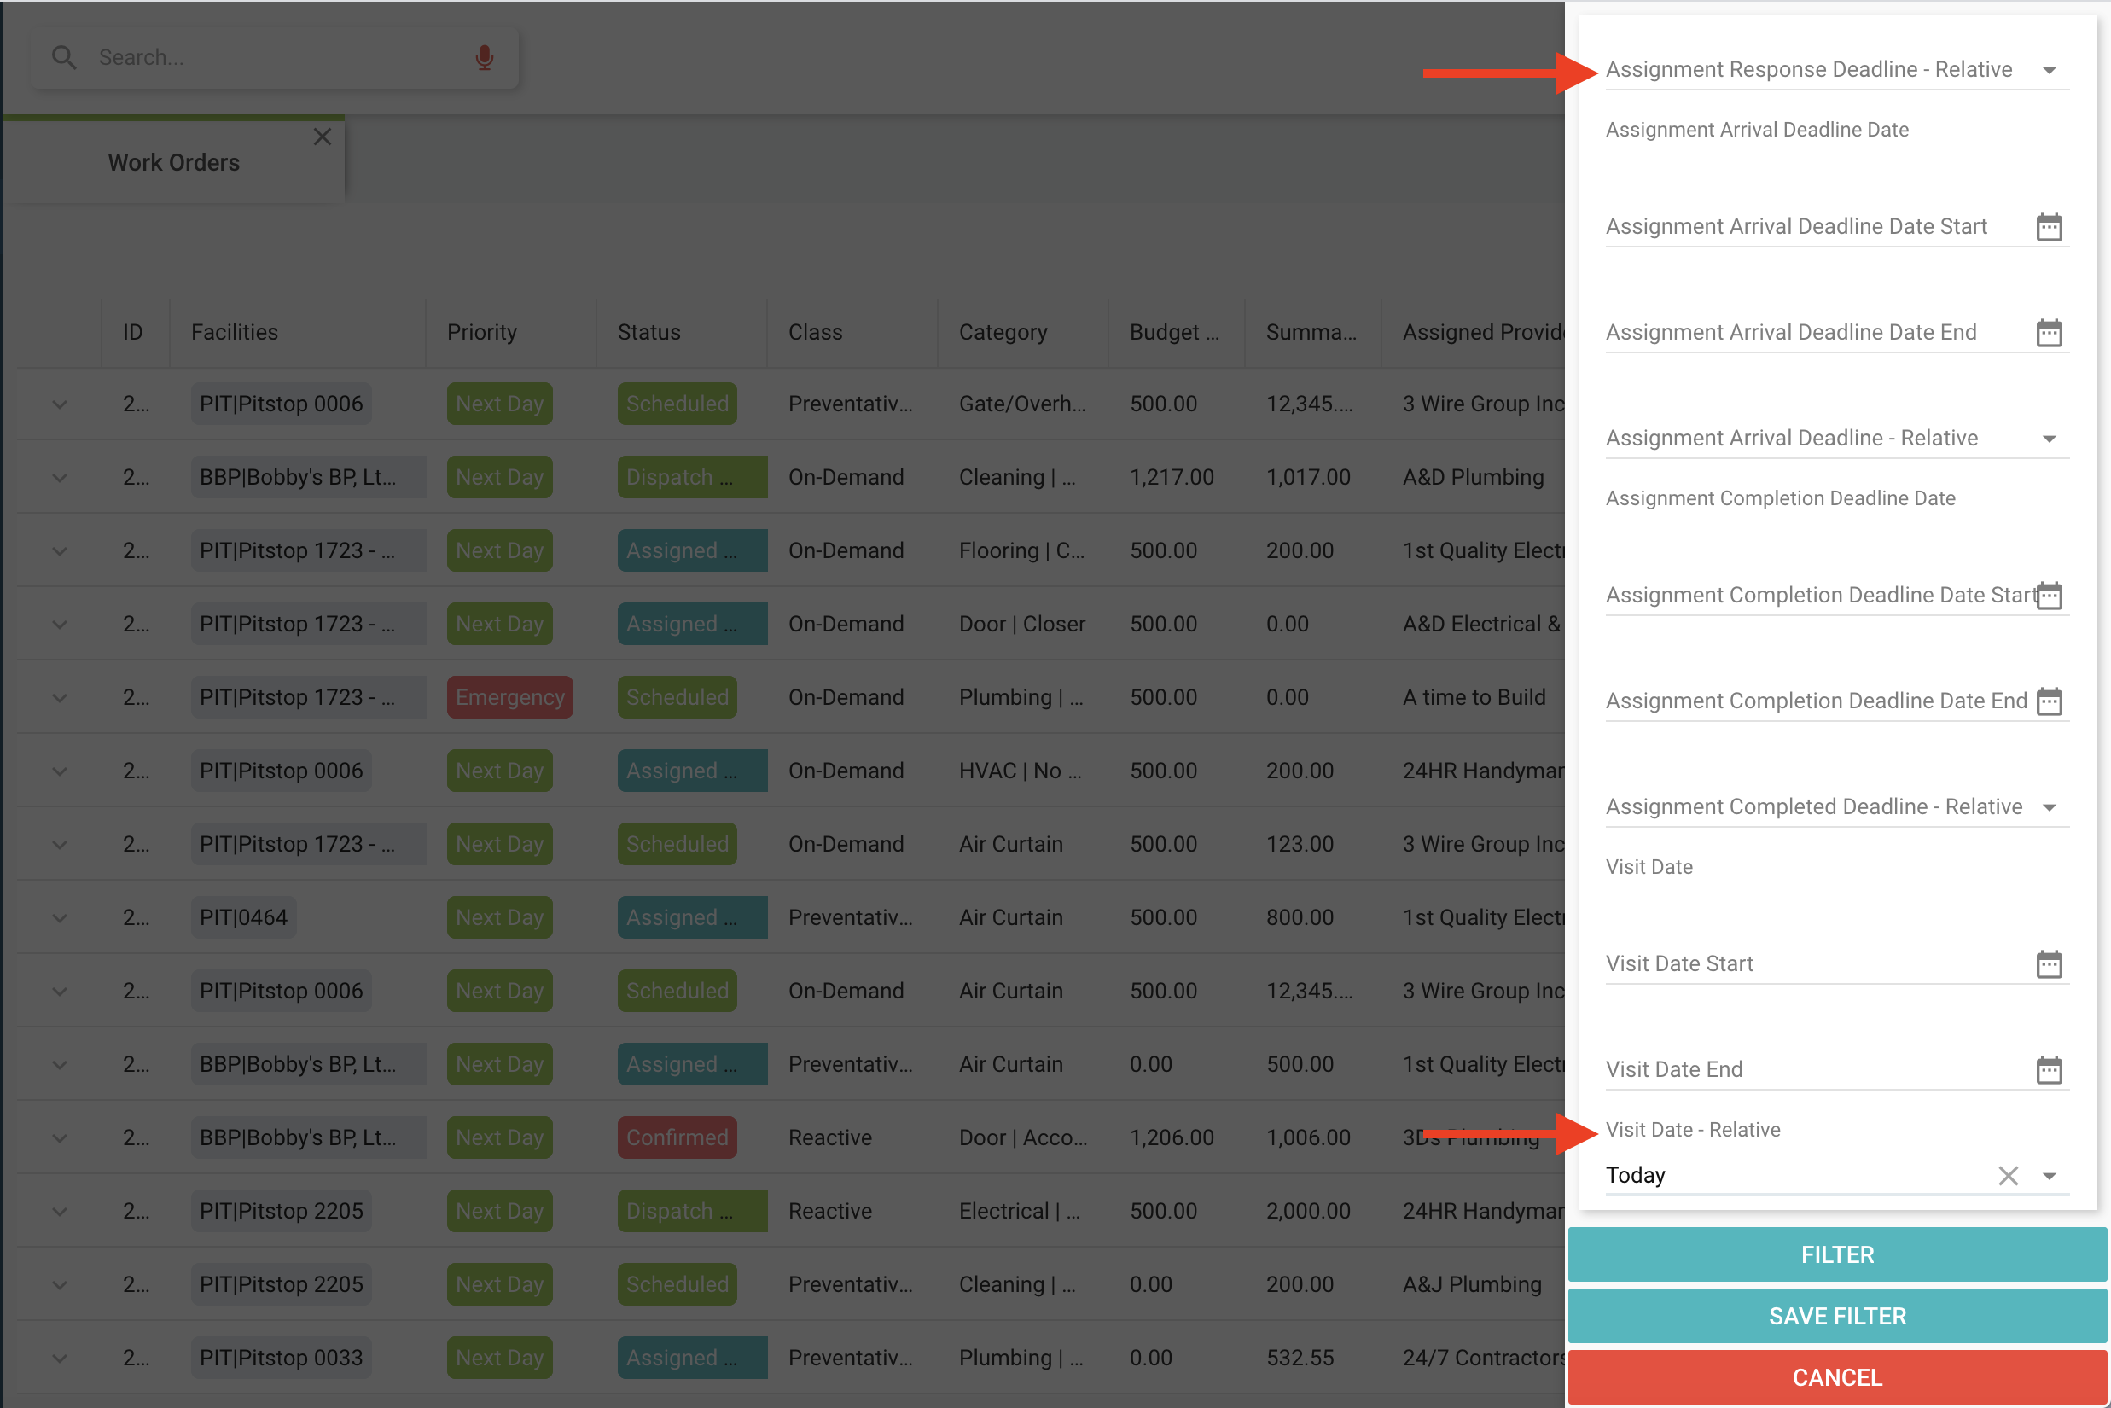Screen dimensions: 2111x1408
Task: Select the Work Orders tab
Action: pyautogui.click(x=173, y=162)
